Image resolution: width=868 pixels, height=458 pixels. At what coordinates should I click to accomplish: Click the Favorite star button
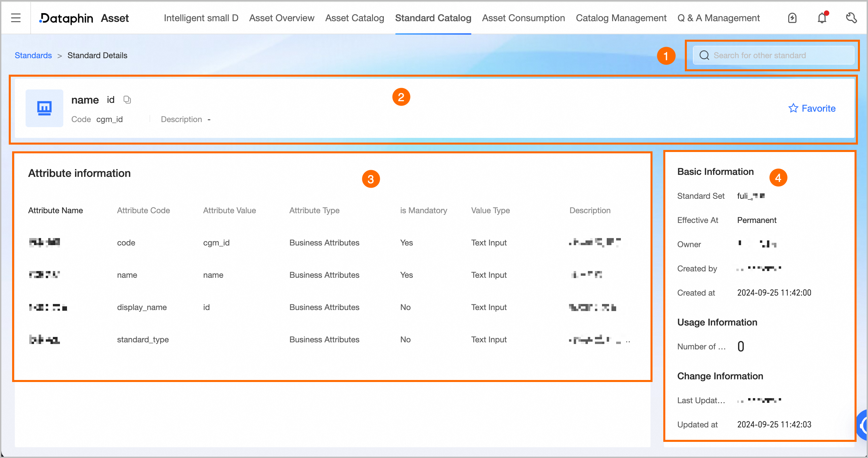[812, 108]
